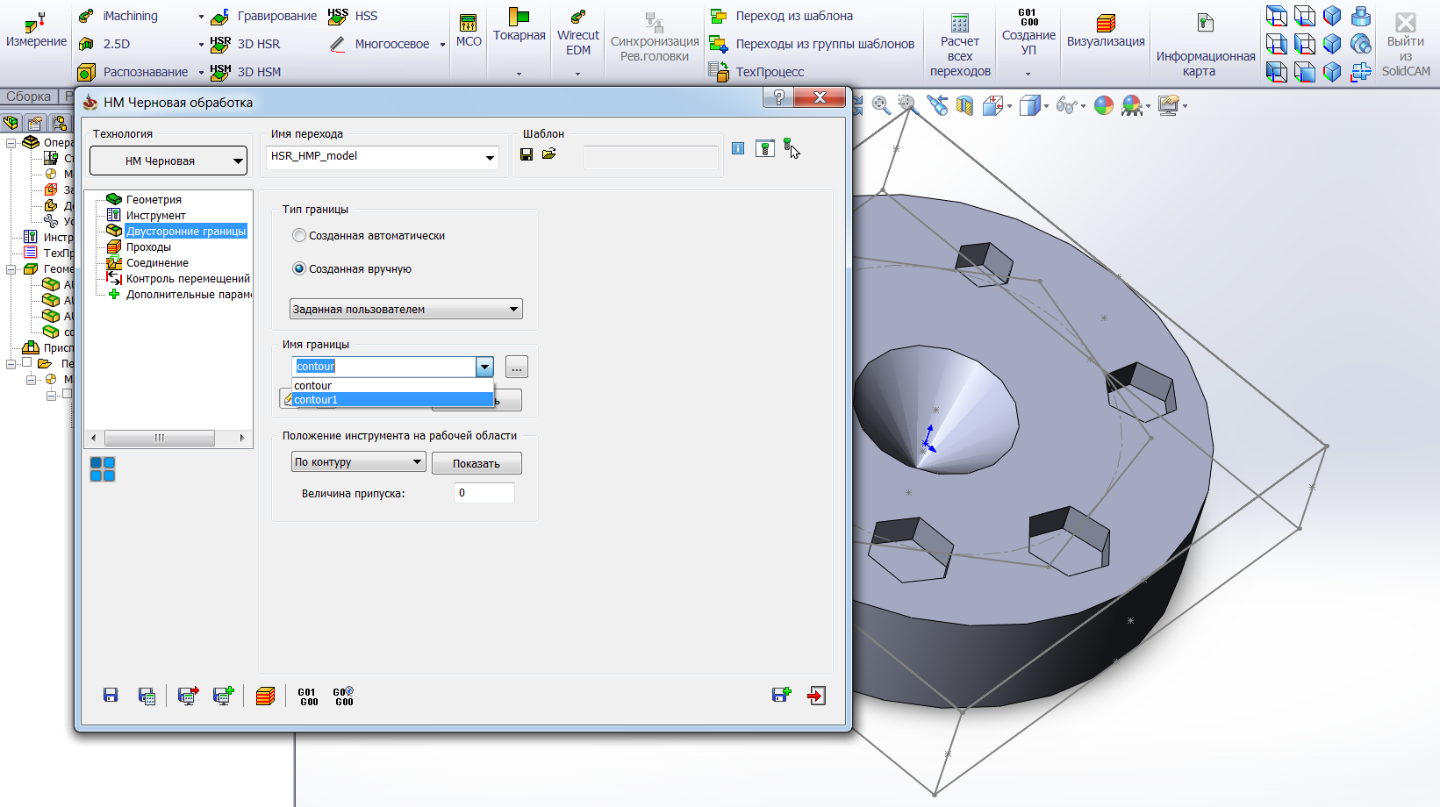This screenshot has height=807, width=1440.
Task: Click the section view icon in viewport toolbar
Action: [x=964, y=106]
